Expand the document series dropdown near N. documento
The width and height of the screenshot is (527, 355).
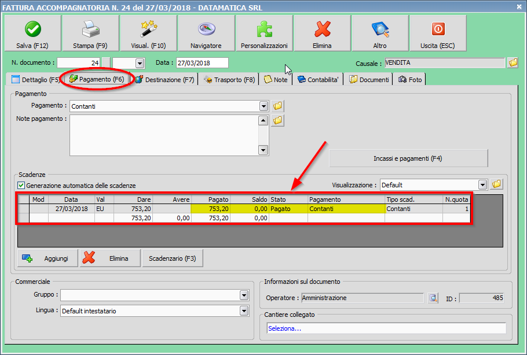pyautogui.click(x=140, y=63)
